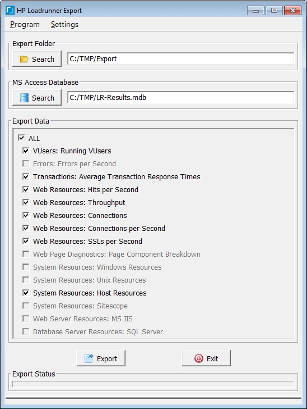The width and height of the screenshot is (307, 409).
Task: Click the Export Folder path field
Action: click(x=180, y=58)
